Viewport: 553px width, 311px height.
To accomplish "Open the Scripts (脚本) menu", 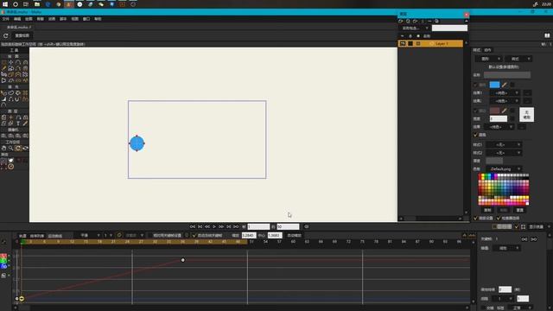I will (x=63, y=19).
